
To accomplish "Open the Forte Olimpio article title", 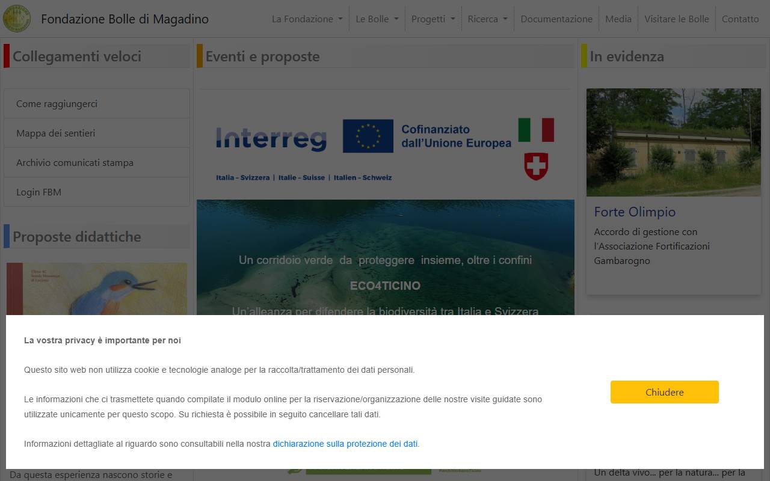I will (x=635, y=212).
